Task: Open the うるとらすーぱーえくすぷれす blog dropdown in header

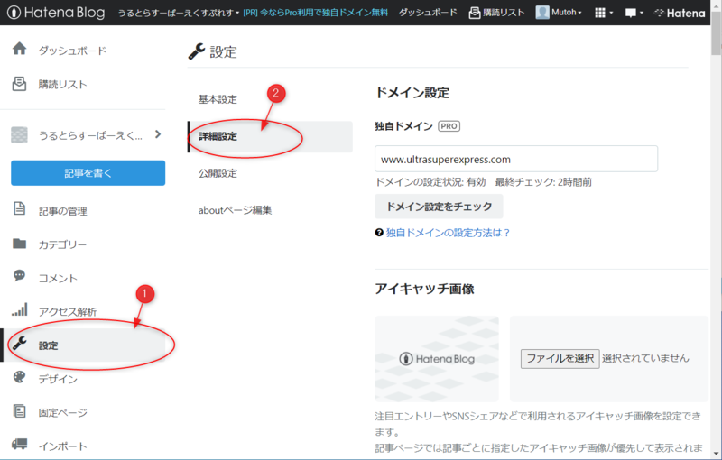Action: [179, 13]
